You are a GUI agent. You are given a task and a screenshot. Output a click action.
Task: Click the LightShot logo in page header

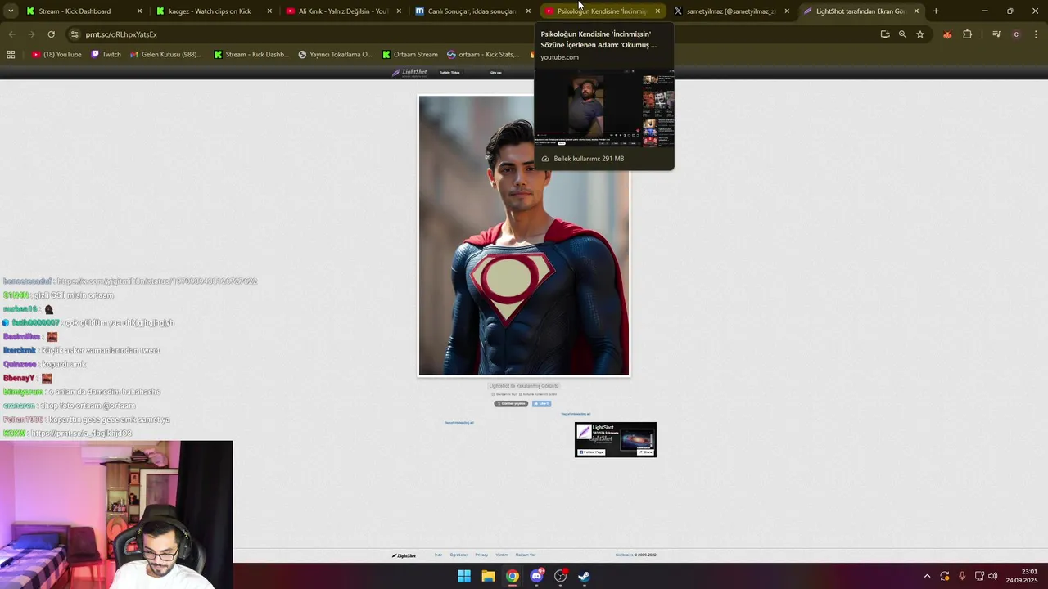409,72
